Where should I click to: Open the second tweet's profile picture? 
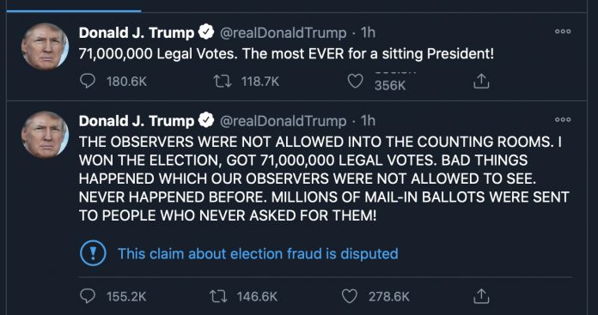[45, 135]
